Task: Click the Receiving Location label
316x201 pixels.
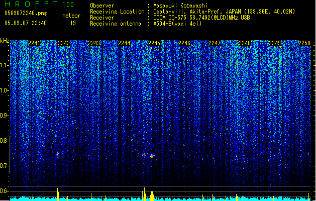Action: 117,12
